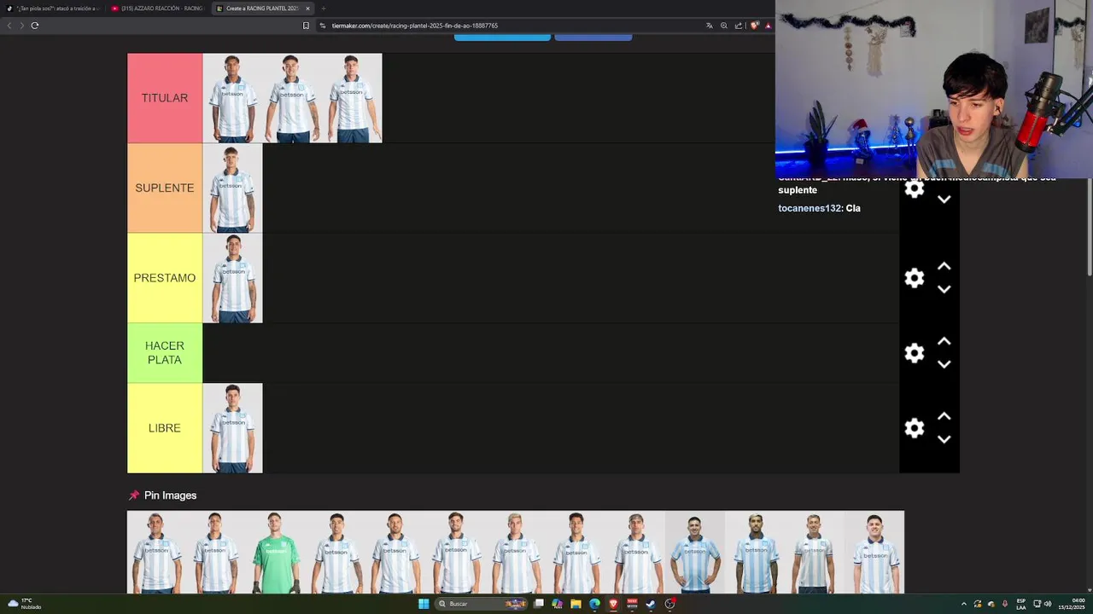Go forward in browser history
Screen dimensions: 1093x614
tap(21, 26)
